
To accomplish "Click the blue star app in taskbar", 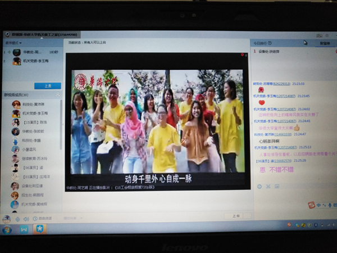I will tap(40, 229).
